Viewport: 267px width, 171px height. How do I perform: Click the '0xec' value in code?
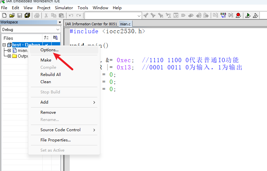124,60
